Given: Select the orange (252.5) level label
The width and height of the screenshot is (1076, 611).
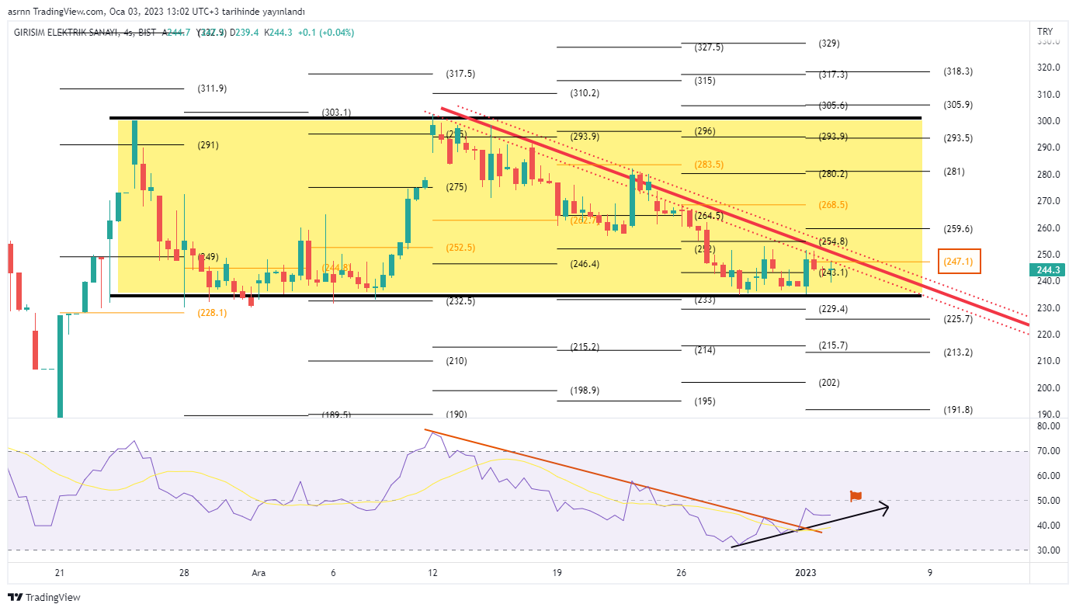Looking at the screenshot, I should click(x=460, y=248).
